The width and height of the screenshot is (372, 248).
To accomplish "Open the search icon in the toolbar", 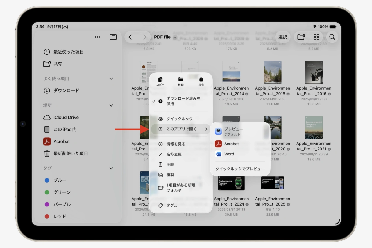I will pos(332,37).
